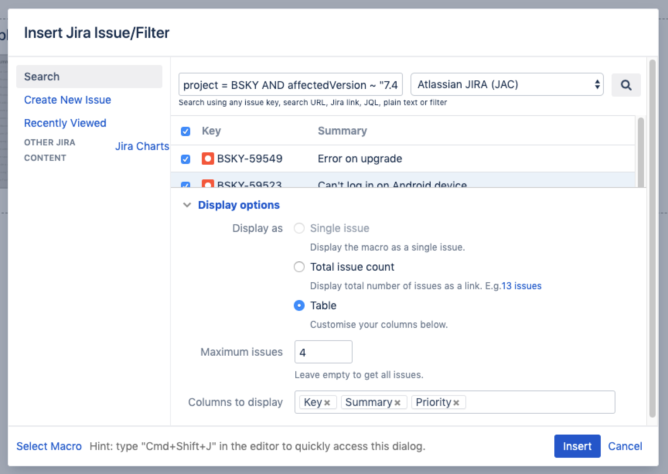Image resolution: width=668 pixels, height=474 pixels.
Task: Uncheck the BSKY-59549 issue checkbox
Action: 186,159
